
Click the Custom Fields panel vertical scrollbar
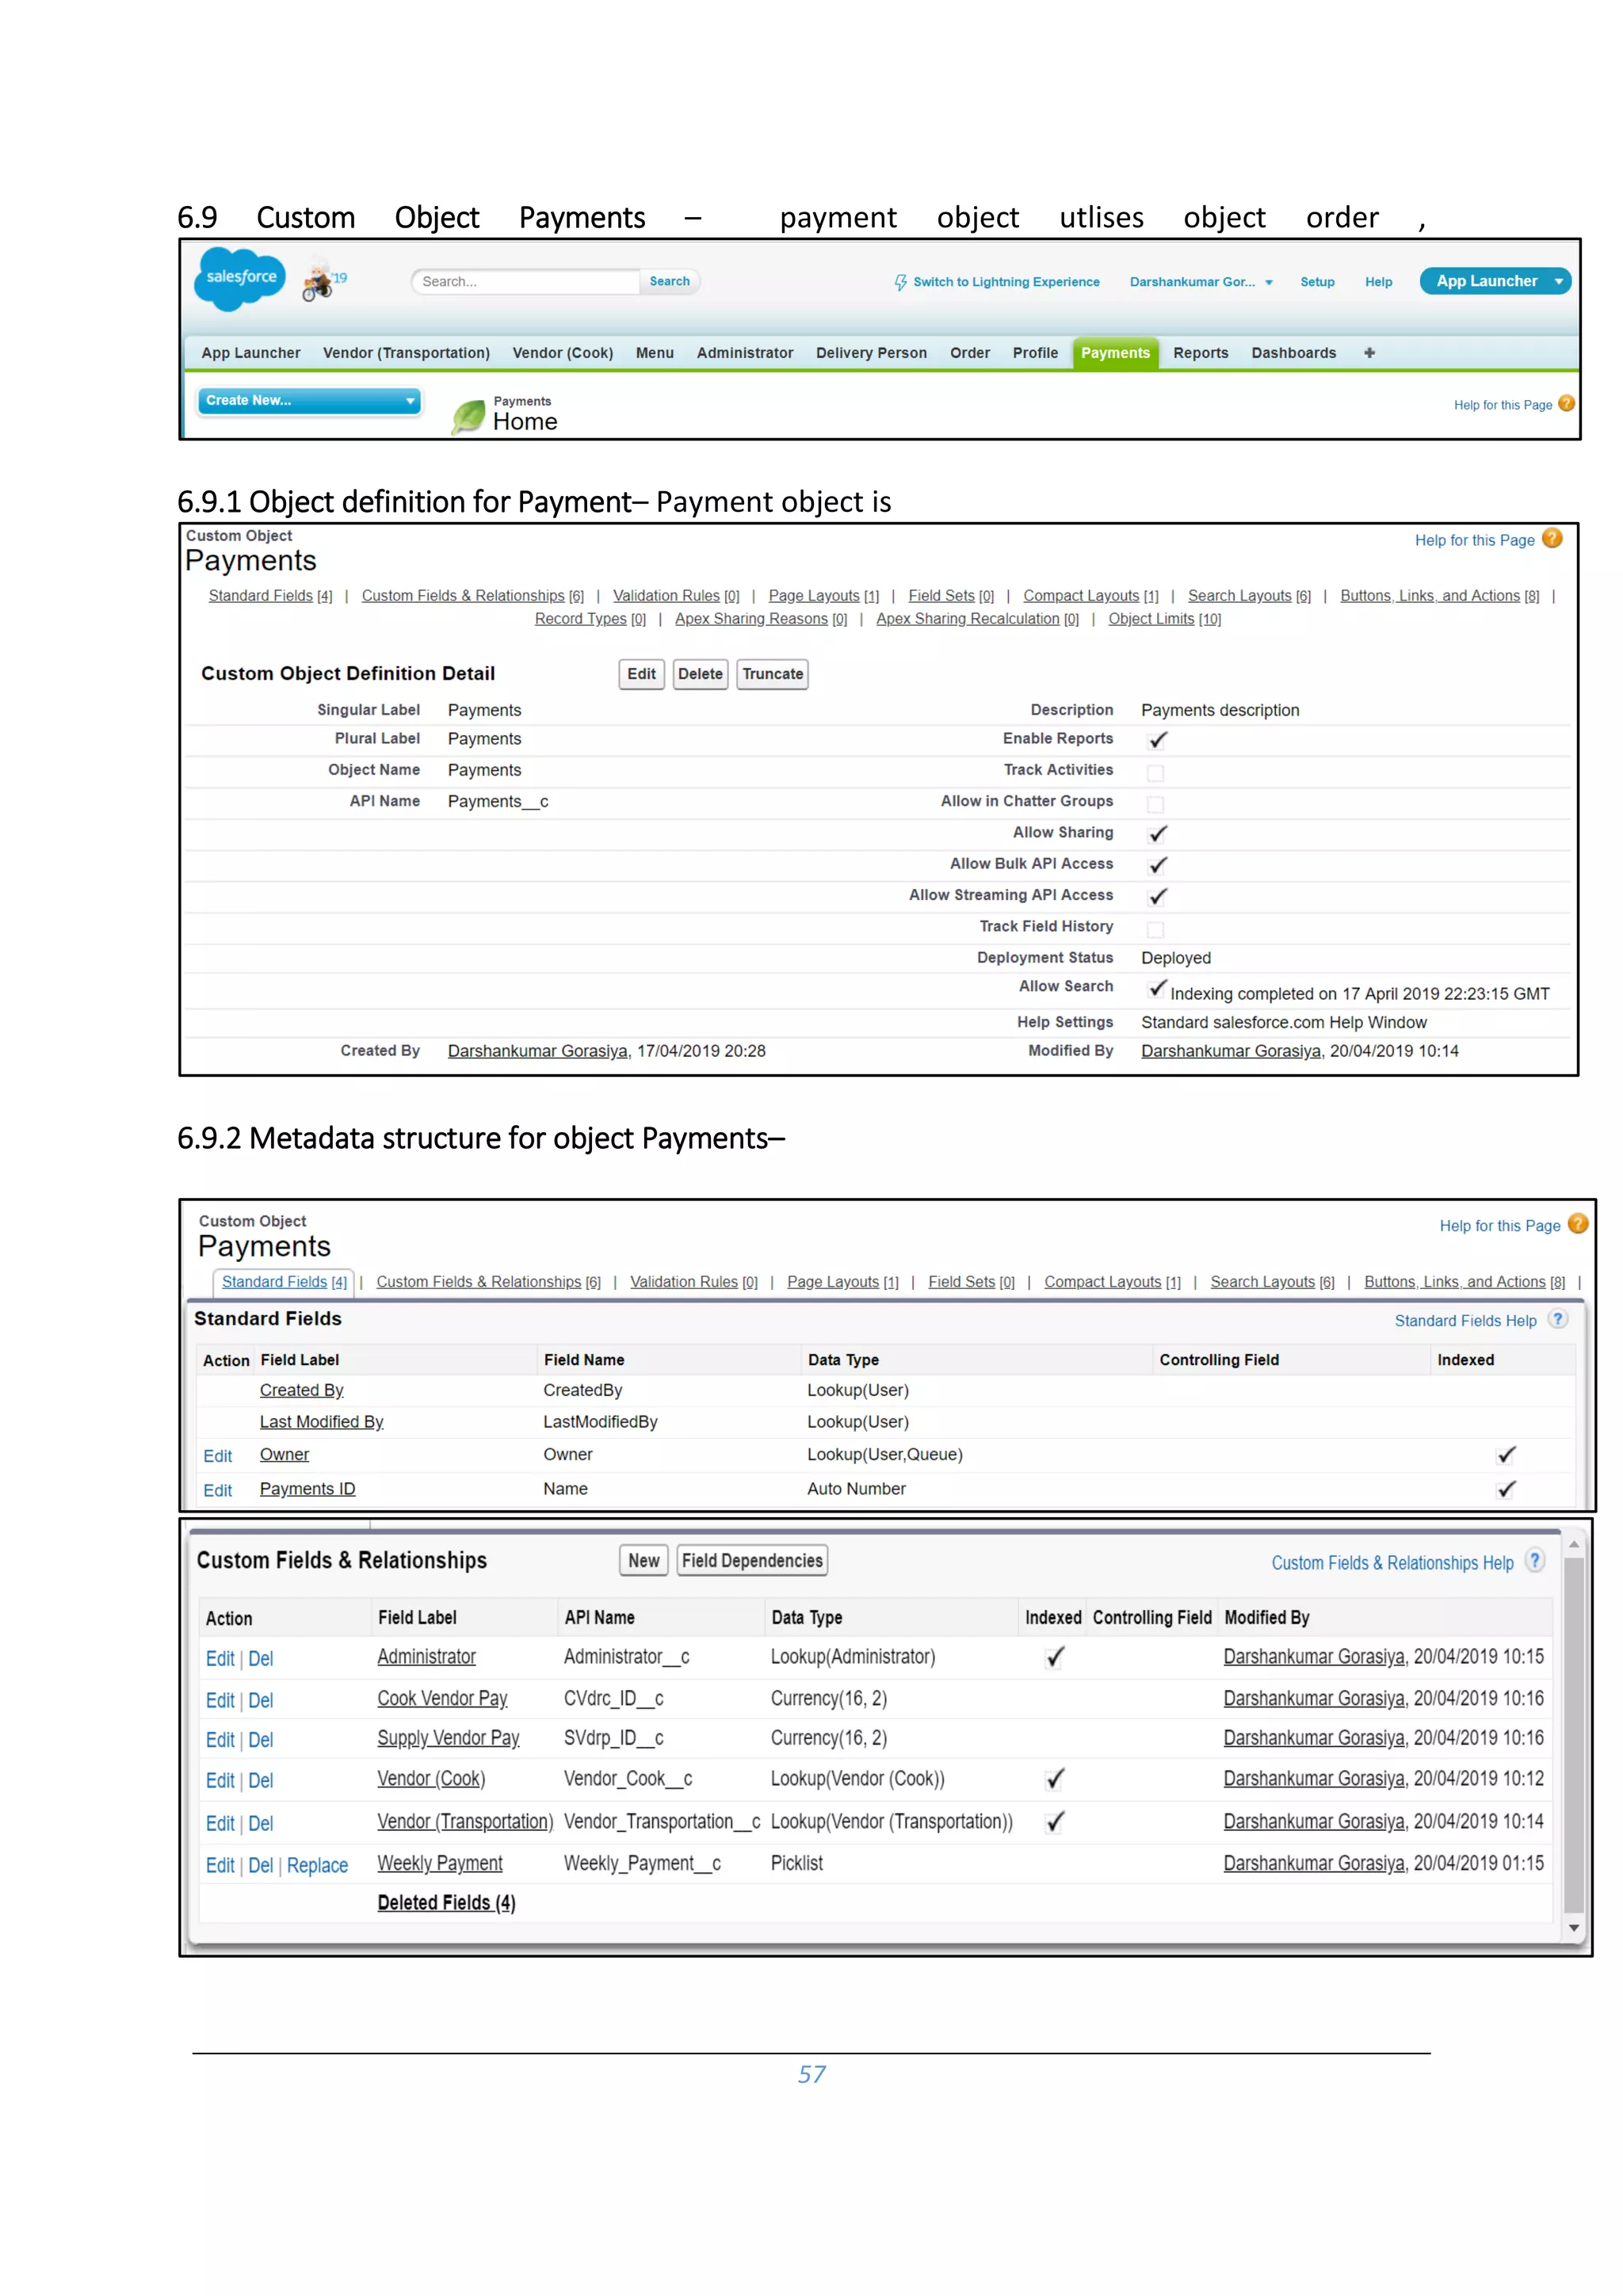point(1574,1735)
